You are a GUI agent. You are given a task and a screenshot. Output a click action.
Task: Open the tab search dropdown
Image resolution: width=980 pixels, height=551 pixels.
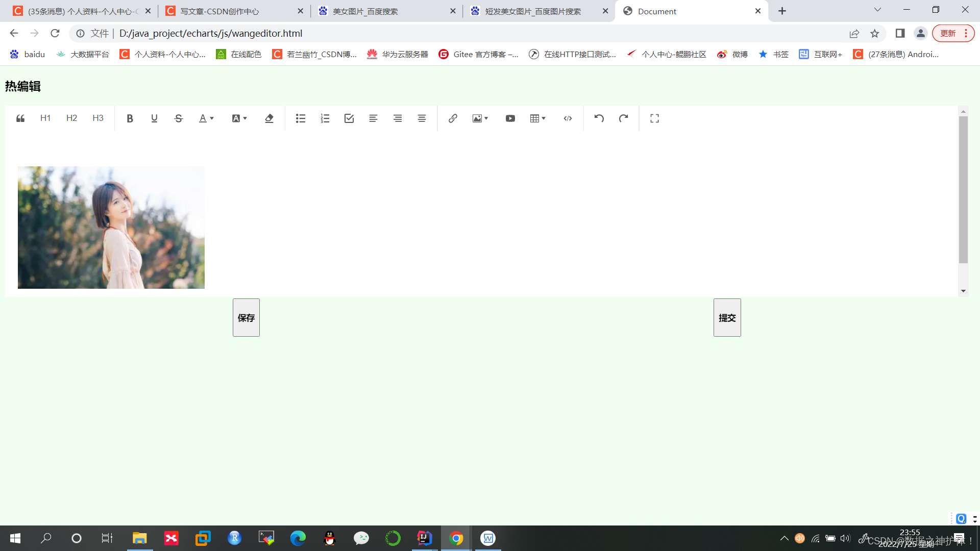coord(877,10)
